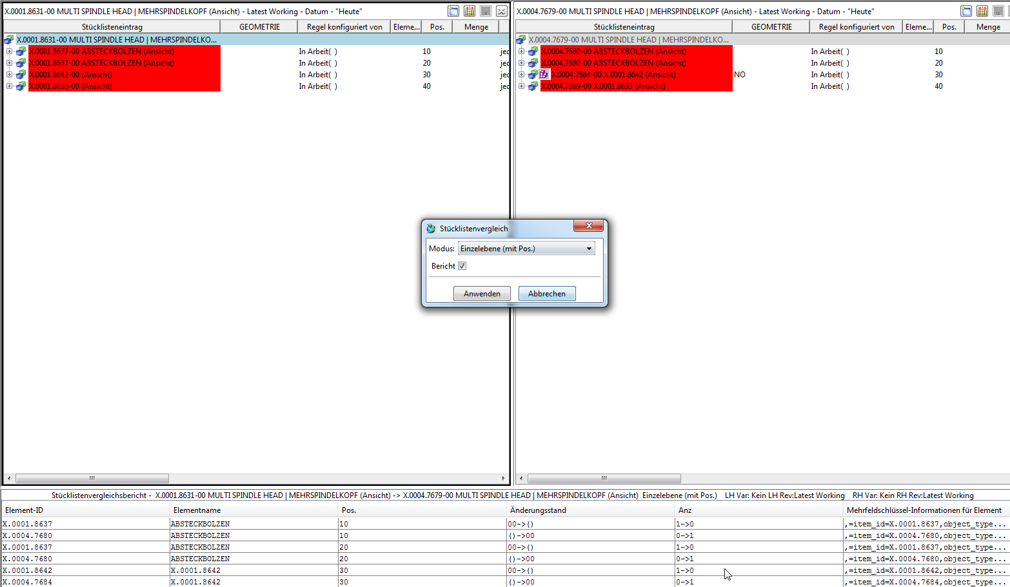Close the Stücklistenvergleich dialog
The height and width of the screenshot is (587, 1010).
pyautogui.click(x=588, y=226)
